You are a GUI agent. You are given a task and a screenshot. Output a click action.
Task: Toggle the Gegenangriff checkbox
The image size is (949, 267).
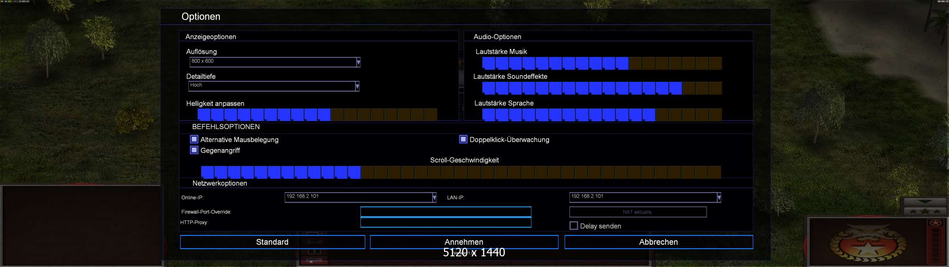(x=194, y=150)
